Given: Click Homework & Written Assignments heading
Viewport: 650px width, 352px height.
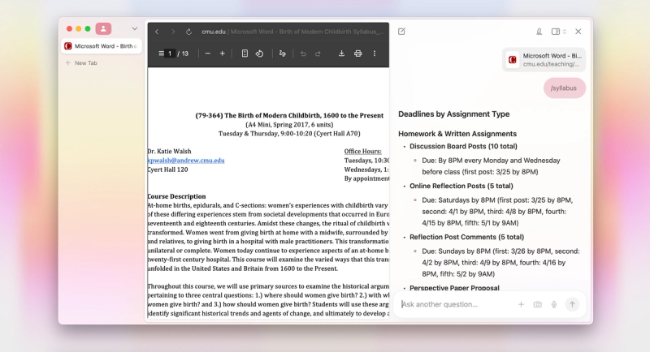Looking at the screenshot, I should [x=457, y=134].
